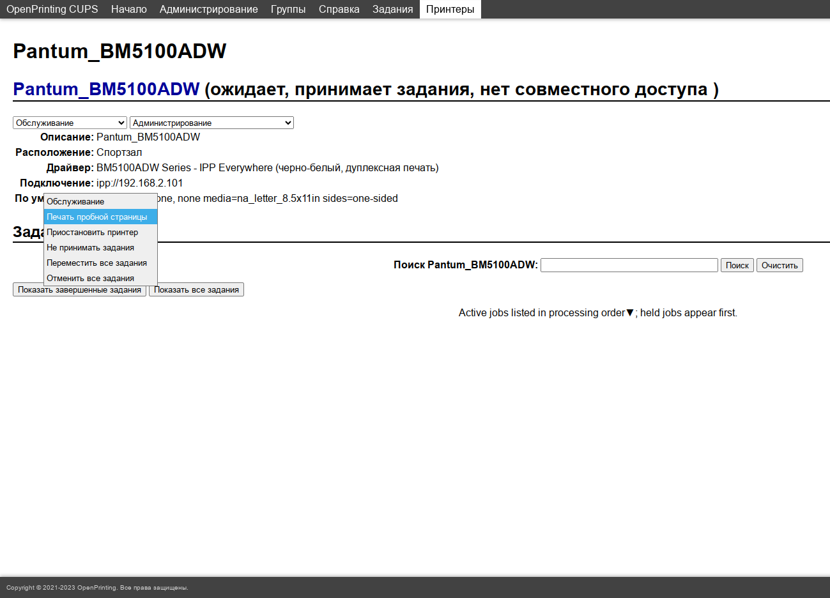Viewport: 830px width, 598px height.
Task: Click OpenPrinting CUPS home link
Action: coord(52,9)
